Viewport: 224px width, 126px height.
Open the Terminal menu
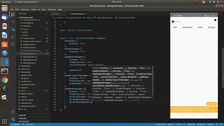pyautogui.click(x=51, y=9)
